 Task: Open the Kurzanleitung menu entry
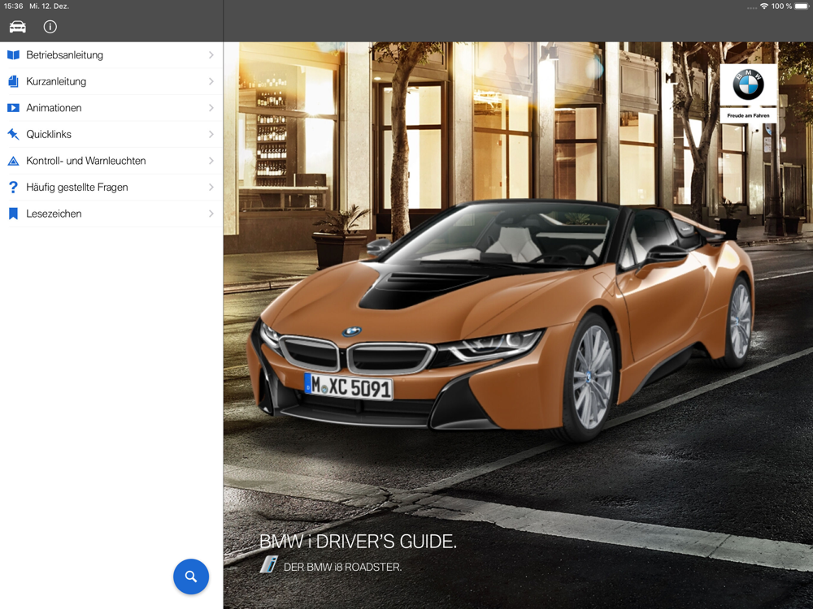pyautogui.click(x=111, y=81)
